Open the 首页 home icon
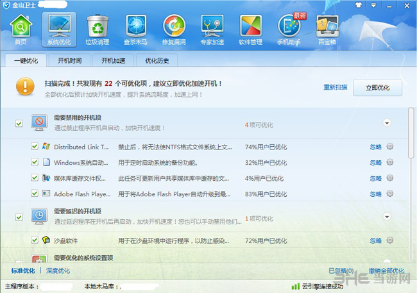Screen dimensions: 417x293 point(21,29)
